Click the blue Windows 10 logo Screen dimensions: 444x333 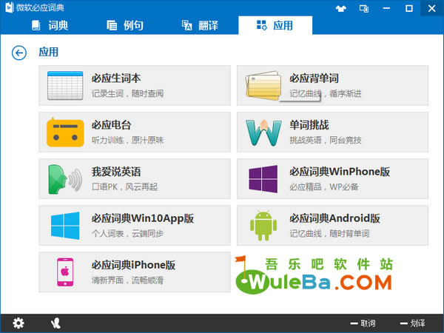click(x=65, y=226)
